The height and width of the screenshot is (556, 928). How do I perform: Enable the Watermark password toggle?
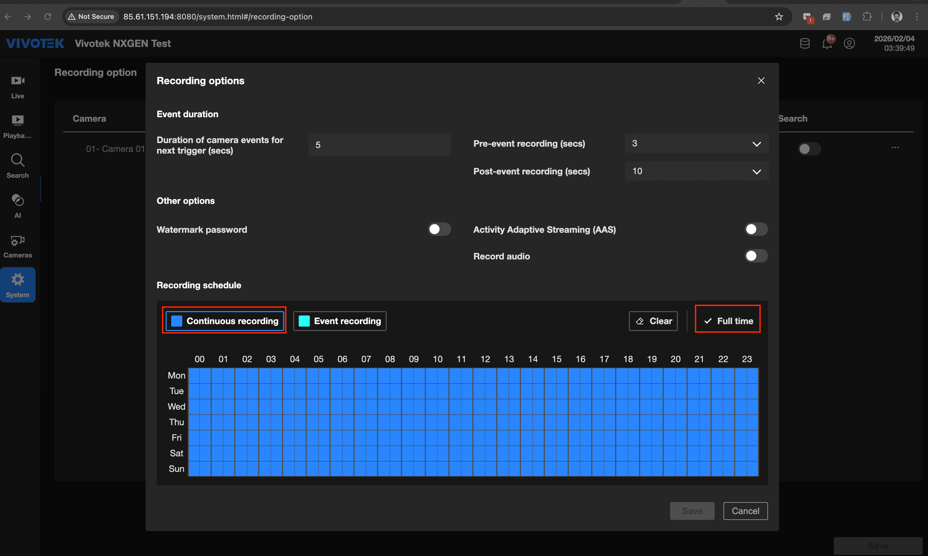pyautogui.click(x=439, y=229)
